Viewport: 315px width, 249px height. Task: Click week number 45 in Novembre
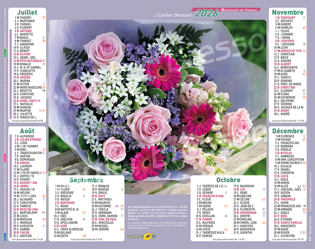tap(304, 28)
